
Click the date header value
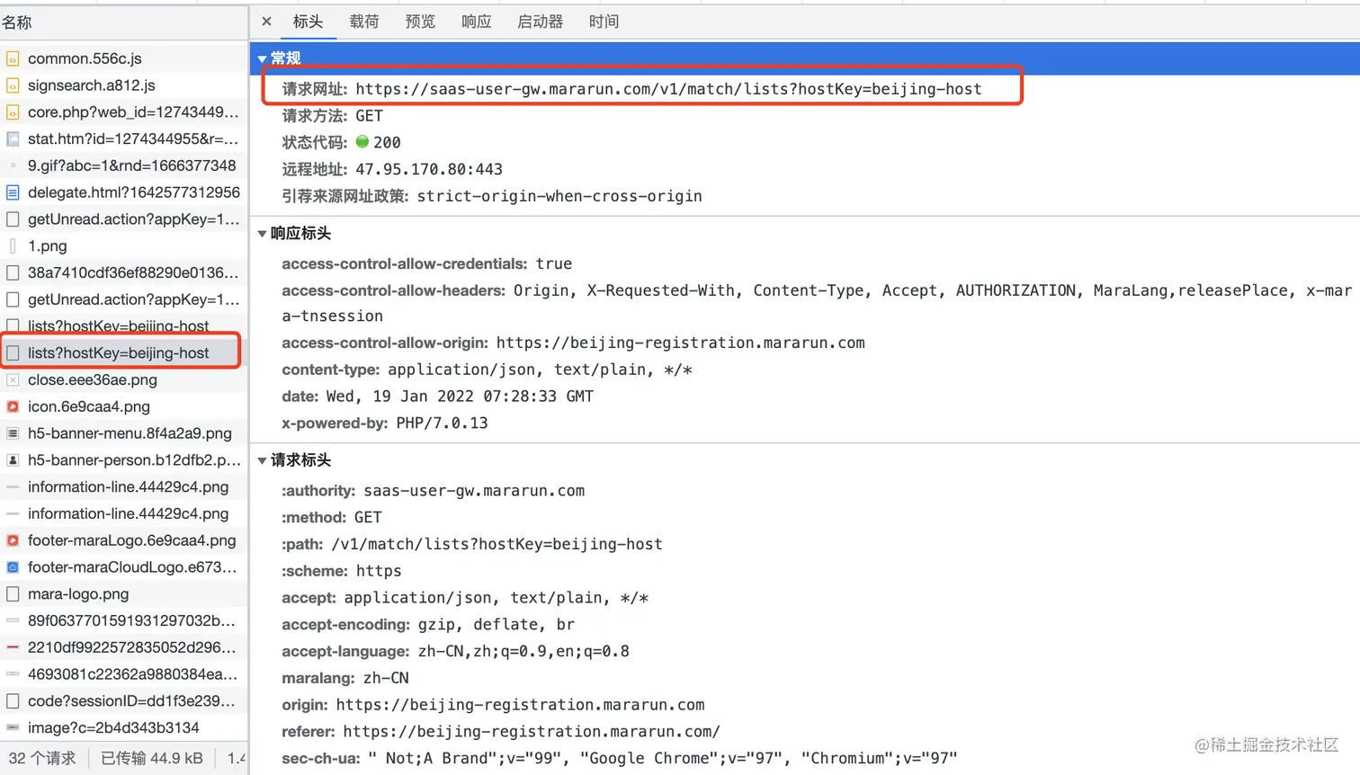click(x=460, y=396)
